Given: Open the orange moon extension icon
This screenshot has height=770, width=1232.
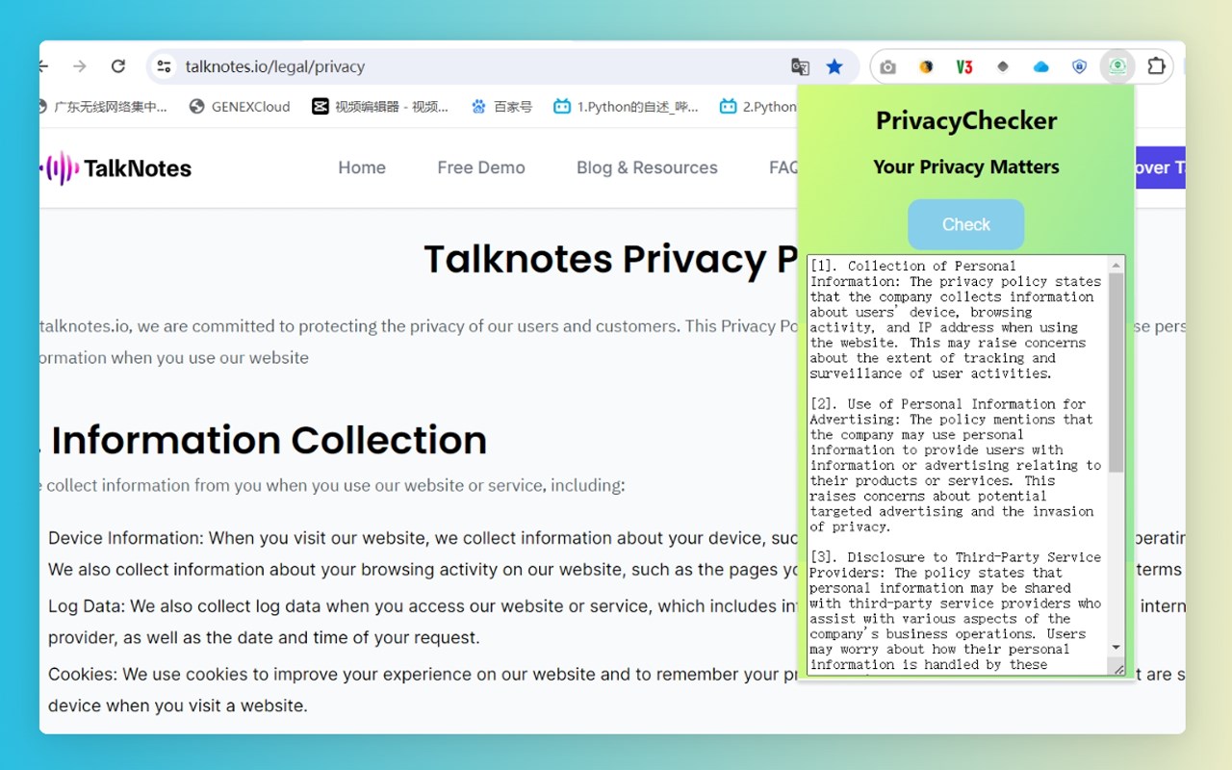Looking at the screenshot, I should pos(926,66).
